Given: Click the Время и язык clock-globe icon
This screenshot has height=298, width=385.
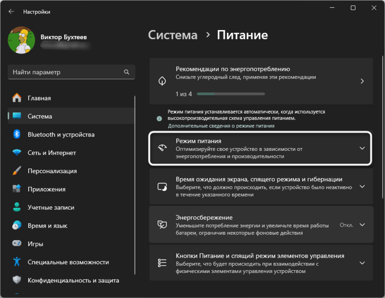Looking at the screenshot, I should (17, 225).
